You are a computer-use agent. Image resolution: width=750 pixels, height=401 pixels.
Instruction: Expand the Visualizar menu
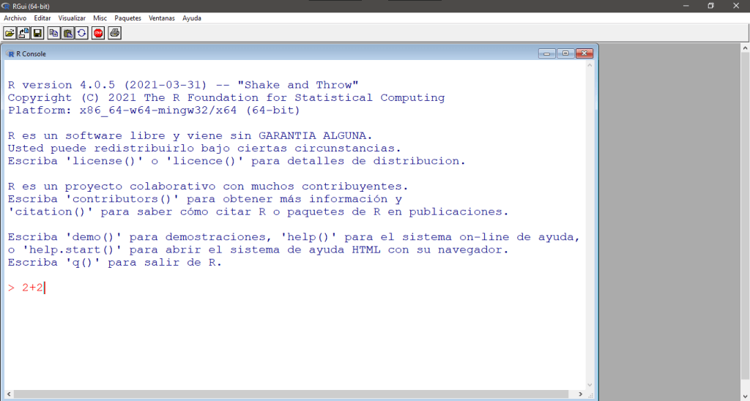72,18
